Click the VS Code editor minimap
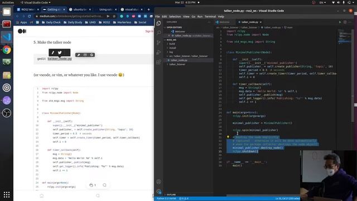 click(344, 36)
